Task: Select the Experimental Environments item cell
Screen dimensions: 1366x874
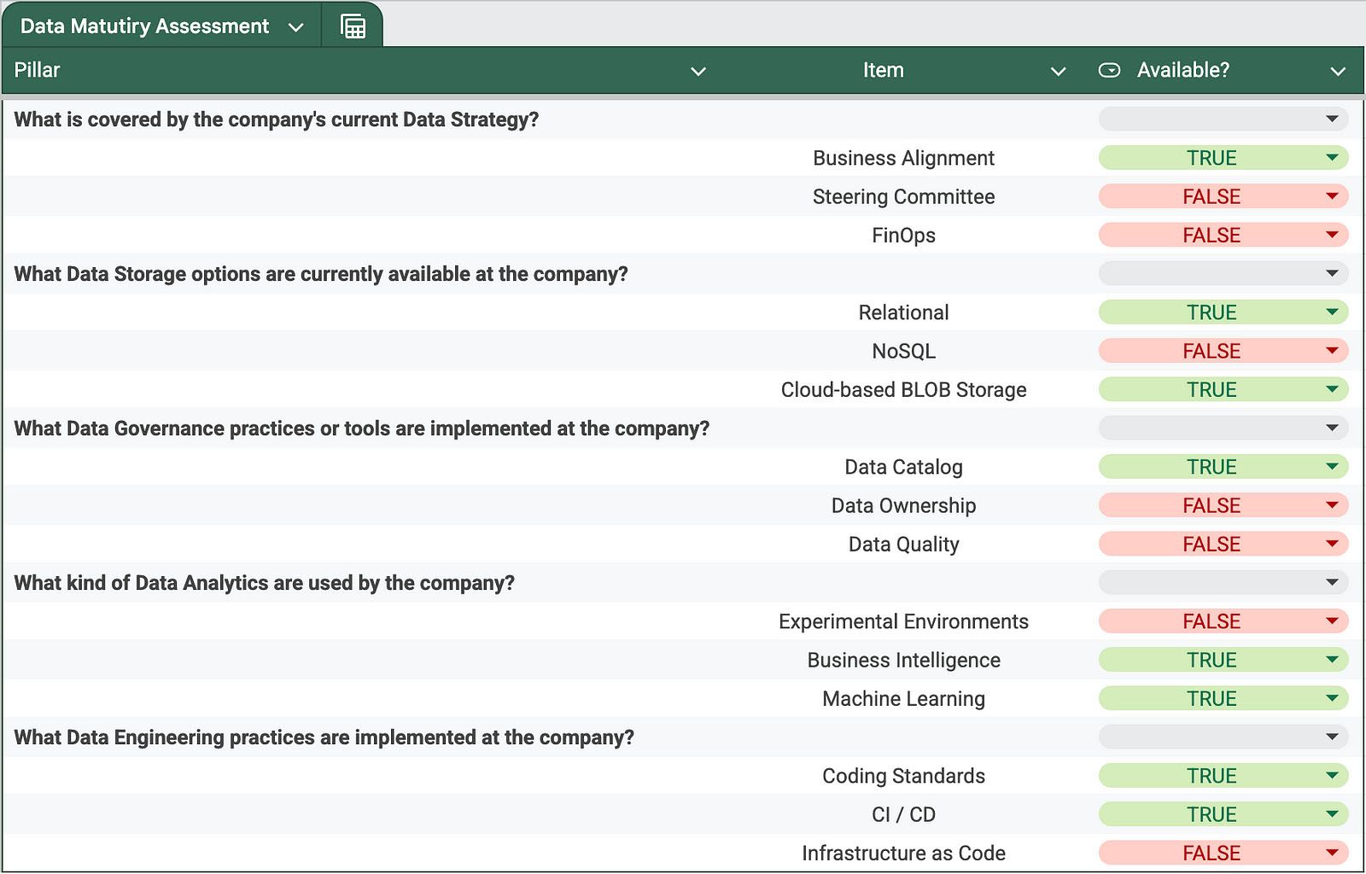Action: (903, 621)
